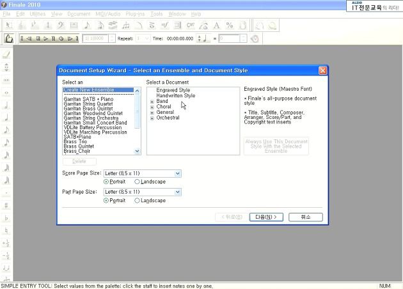The width and height of the screenshot is (403, 289).
Task: Click the Record button in playback controls
Action: (61, 39)
